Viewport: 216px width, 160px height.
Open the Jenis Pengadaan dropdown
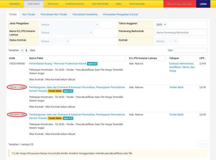coord(69,24)
